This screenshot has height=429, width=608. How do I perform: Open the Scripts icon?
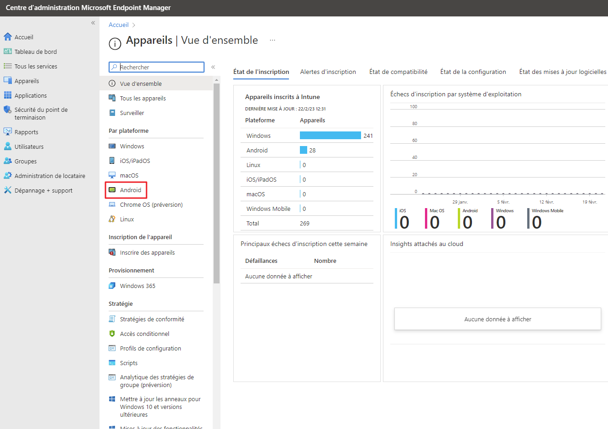112,363
